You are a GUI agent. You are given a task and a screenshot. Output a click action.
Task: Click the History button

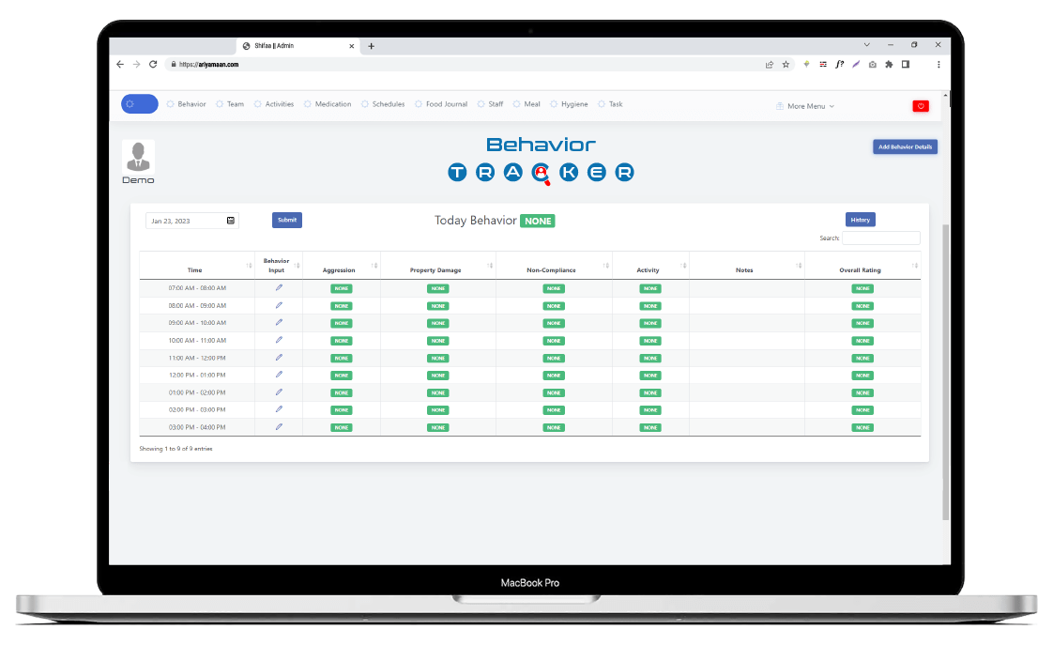(860, 220)
